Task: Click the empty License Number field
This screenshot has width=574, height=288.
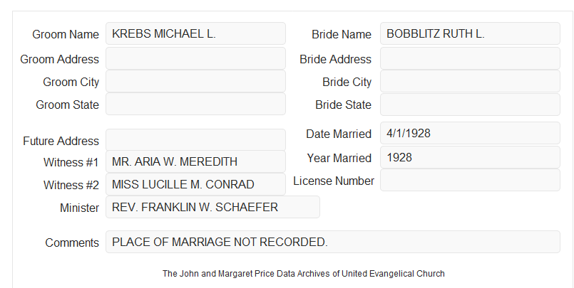Action: (470, 180)
